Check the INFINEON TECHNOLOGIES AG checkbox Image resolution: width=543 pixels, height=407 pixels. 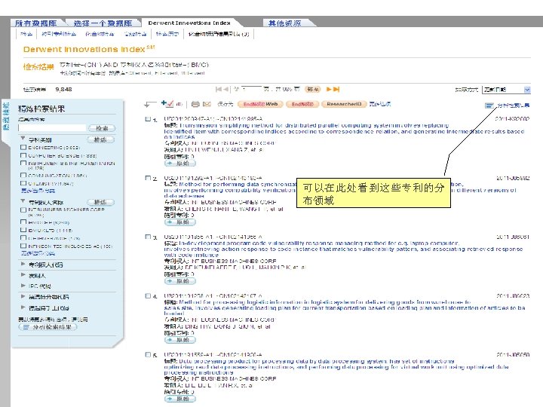[23, 246]
